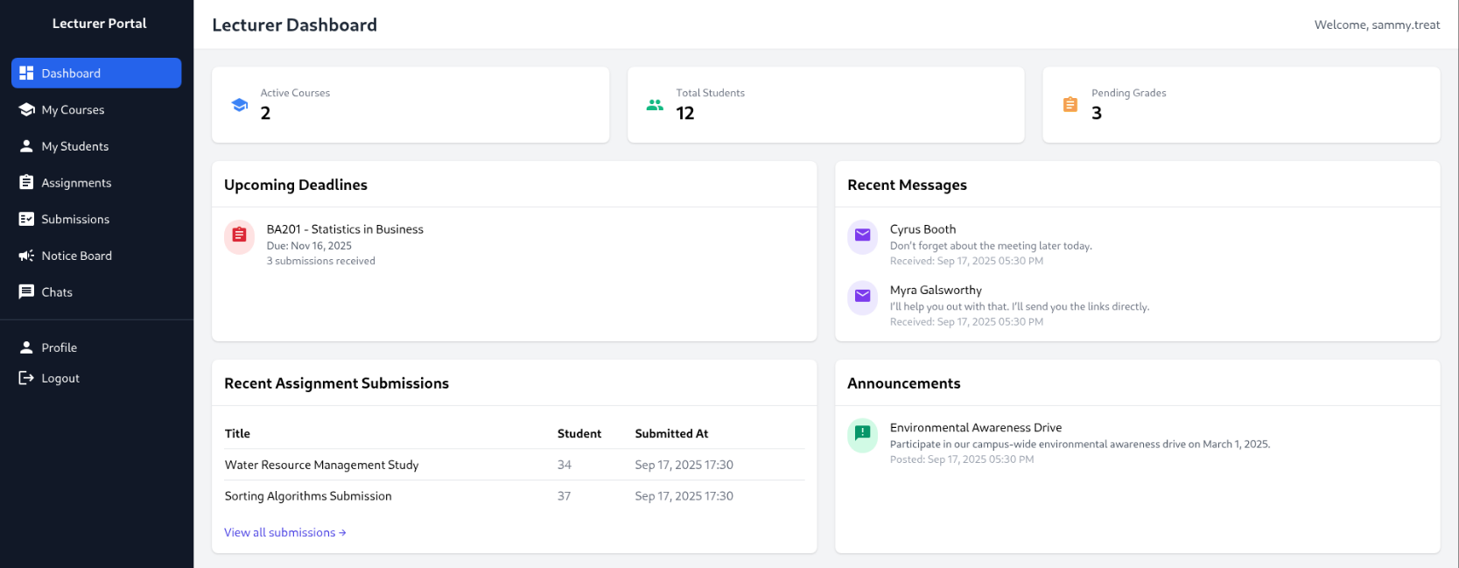
Task: Open the My Courses section
Action: click(73, 110)
